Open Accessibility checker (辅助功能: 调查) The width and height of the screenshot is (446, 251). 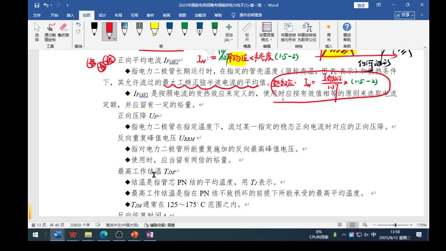[x=160, y=225]
